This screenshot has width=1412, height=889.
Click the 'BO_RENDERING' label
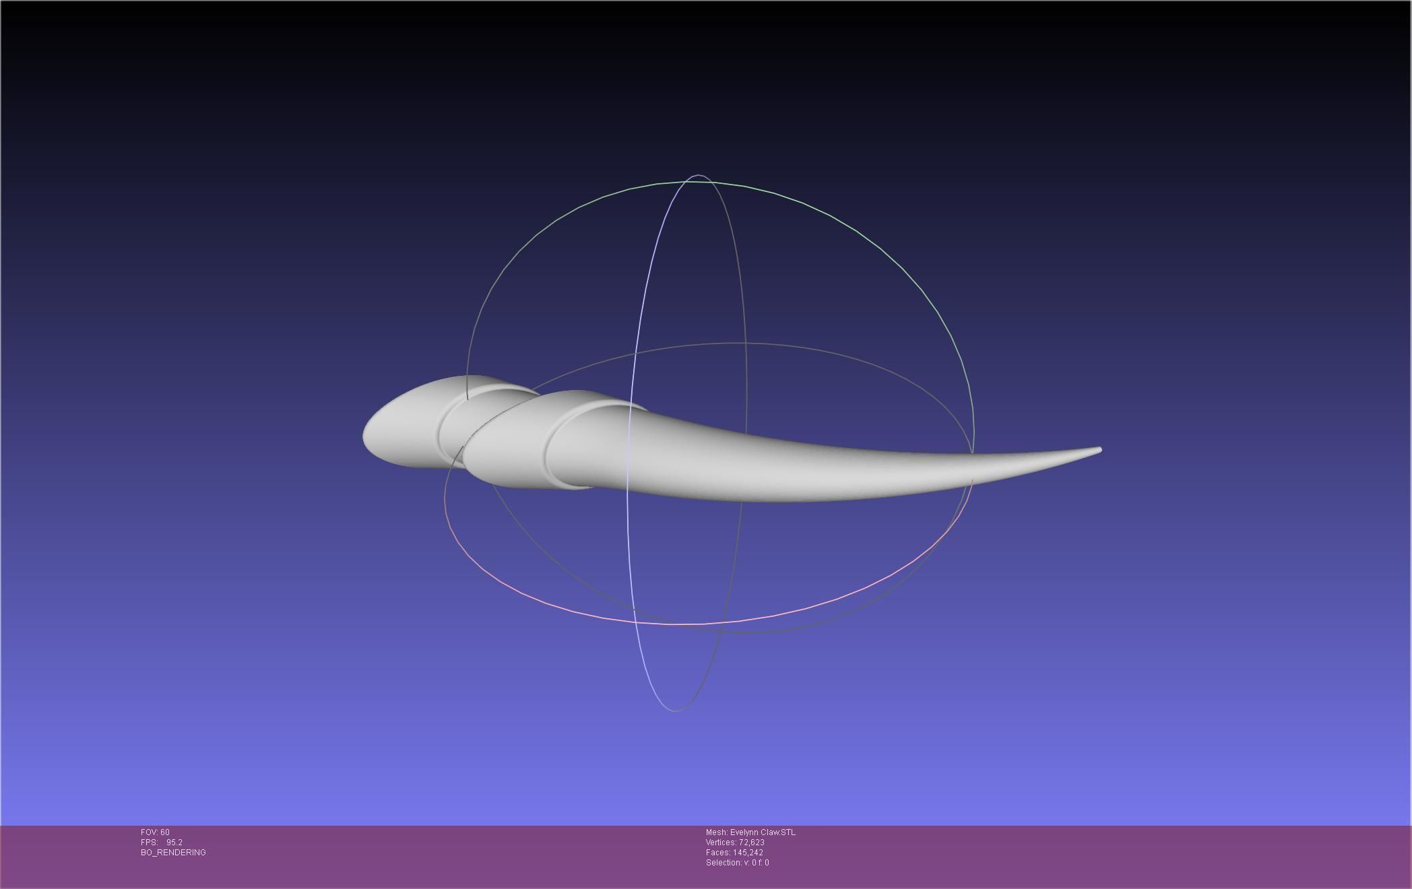pyautogui.click(x=173, y=853)
